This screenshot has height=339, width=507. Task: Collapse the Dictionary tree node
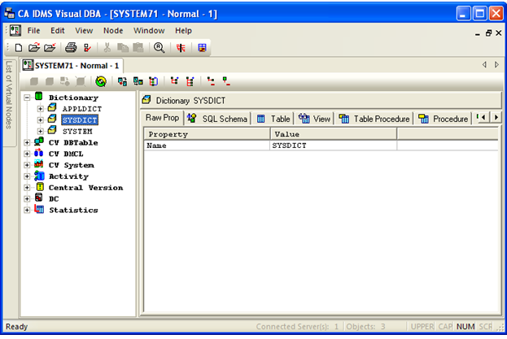click(27, 98)
